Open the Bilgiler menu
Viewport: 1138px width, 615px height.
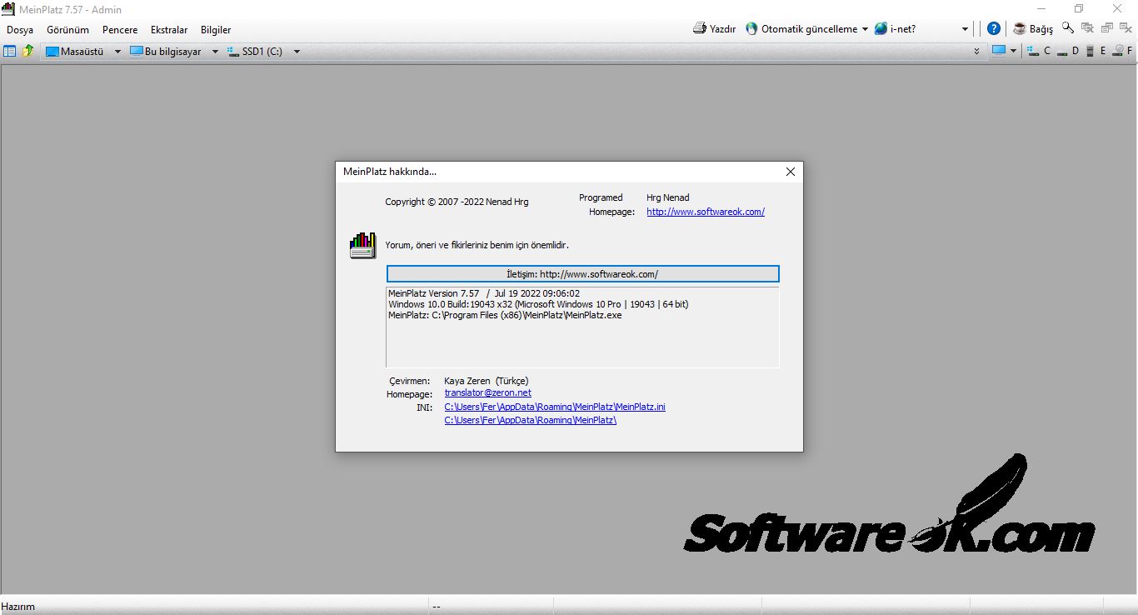(216, 30)
